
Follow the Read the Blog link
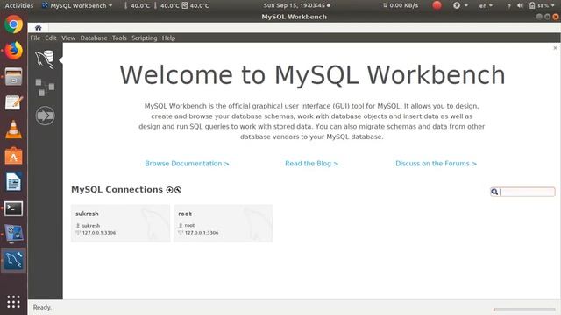point(311,164)
